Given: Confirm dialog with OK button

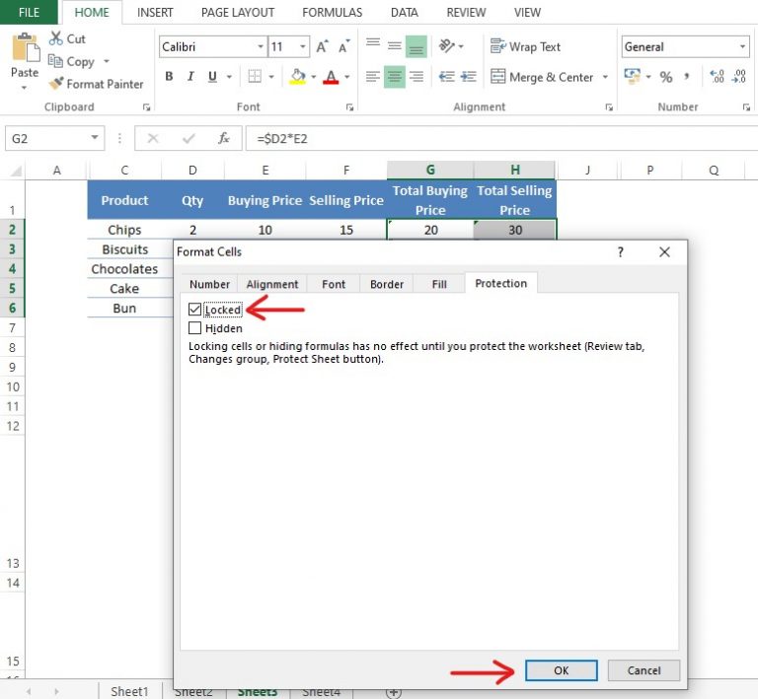Looking at the screenshot, I should point(561,670).
